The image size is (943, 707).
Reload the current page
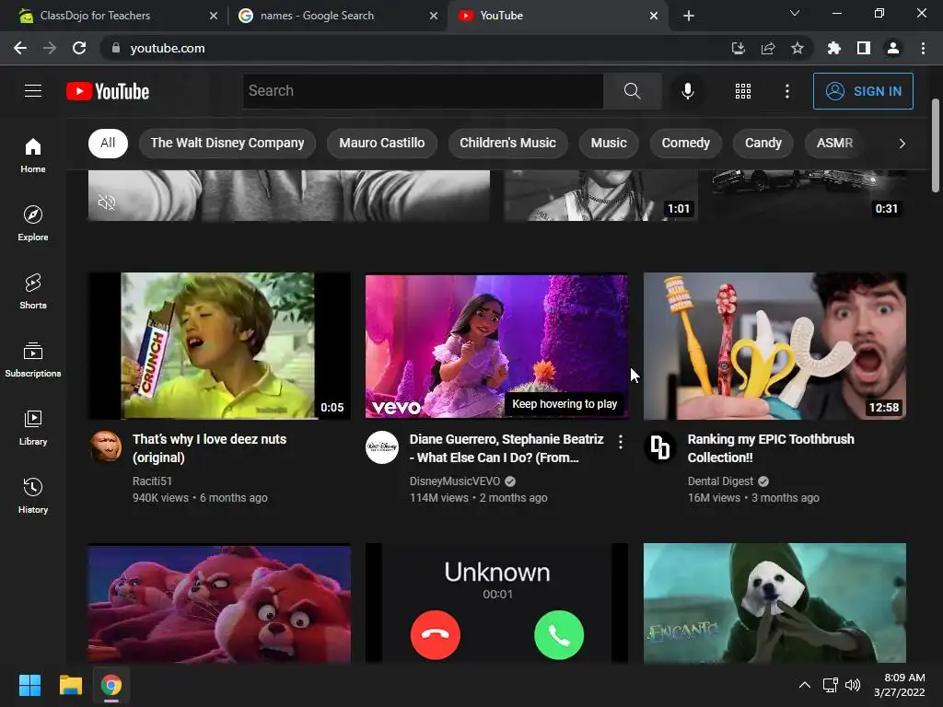tap(79, 48)
